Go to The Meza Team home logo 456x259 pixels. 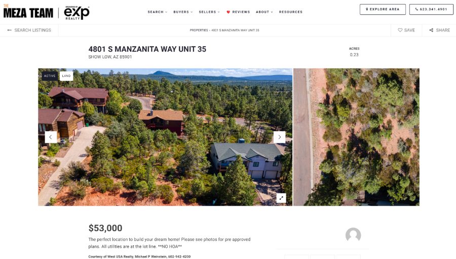(x=28, y=12)
